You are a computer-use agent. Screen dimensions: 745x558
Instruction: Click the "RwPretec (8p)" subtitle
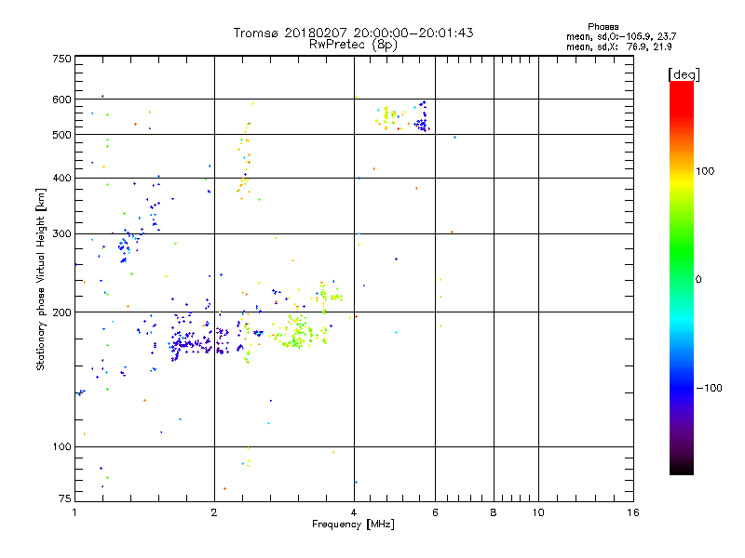pos(353,45)
